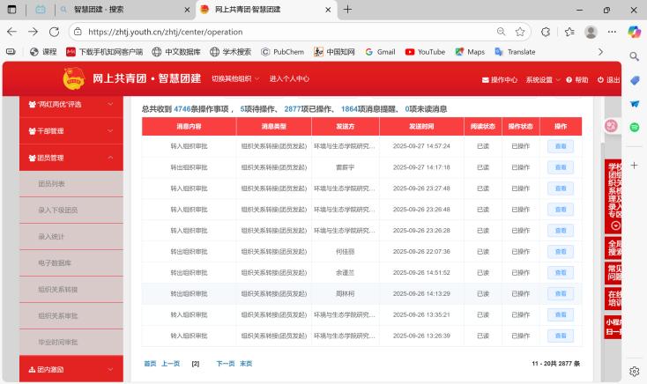Open the Spotify icon in Edge sidebar
647x384 pixels.
click(x=634, y=127)
